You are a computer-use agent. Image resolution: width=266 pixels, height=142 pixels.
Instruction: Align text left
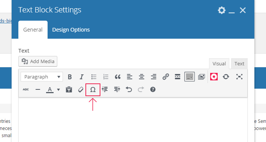(x=130, y=77)
